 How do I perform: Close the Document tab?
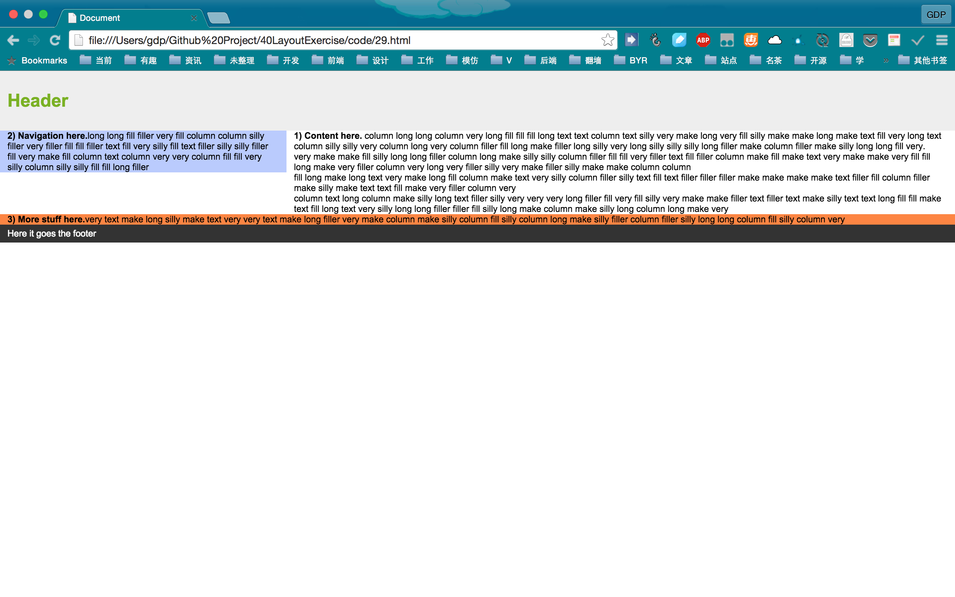[x=194, y=18]
